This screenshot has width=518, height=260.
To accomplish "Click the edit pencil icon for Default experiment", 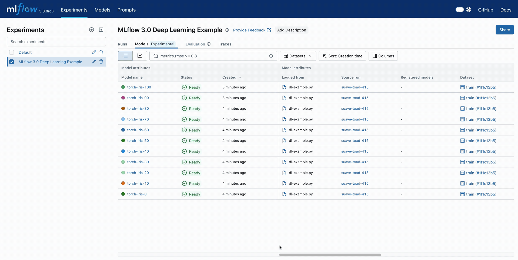I will 94,52.
